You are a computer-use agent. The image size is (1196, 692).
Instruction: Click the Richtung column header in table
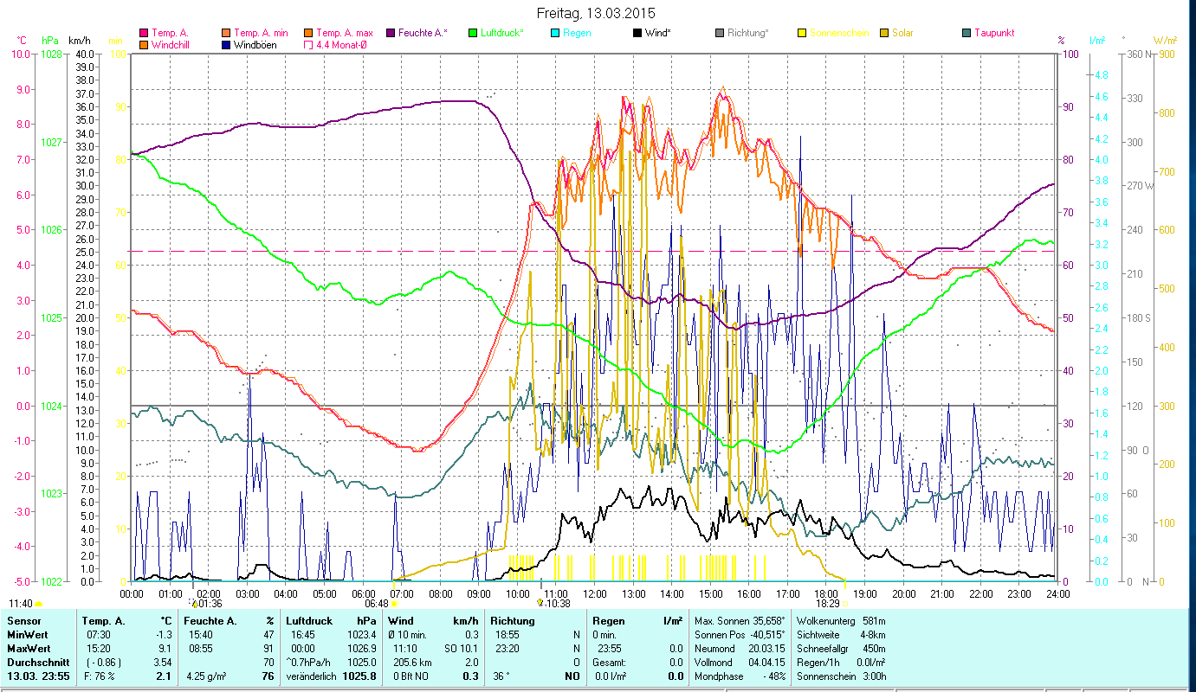pyautogui.click(x=513, y=620)
